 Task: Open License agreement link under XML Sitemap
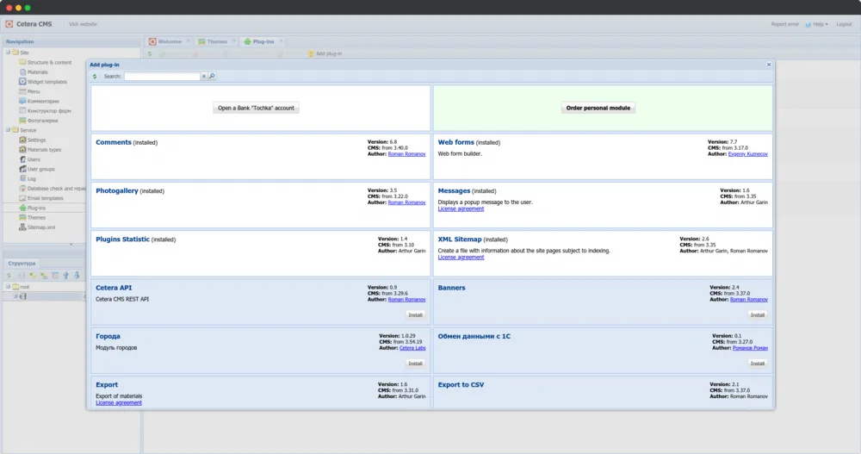tap(461, 258)
